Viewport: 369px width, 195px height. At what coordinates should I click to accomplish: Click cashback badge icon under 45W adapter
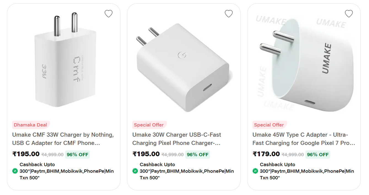coord(255,171)
